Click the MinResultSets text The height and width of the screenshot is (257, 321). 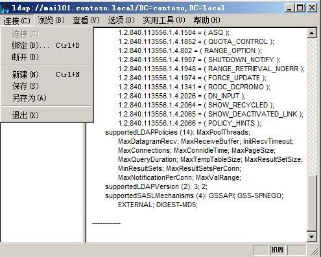coord(141,168)
